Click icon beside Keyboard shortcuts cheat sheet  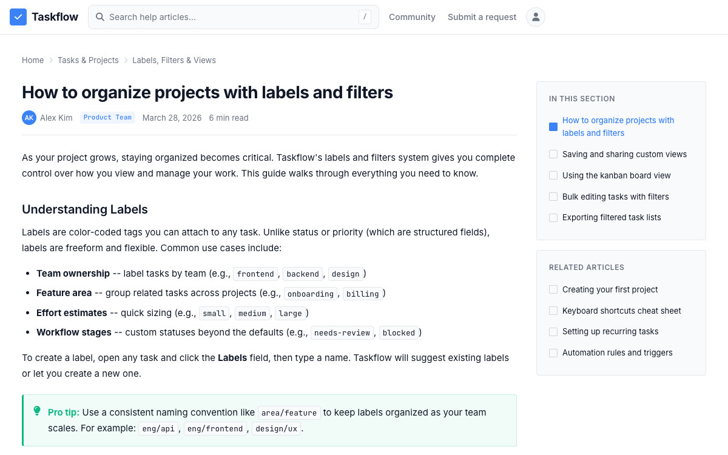coord(553,311)
